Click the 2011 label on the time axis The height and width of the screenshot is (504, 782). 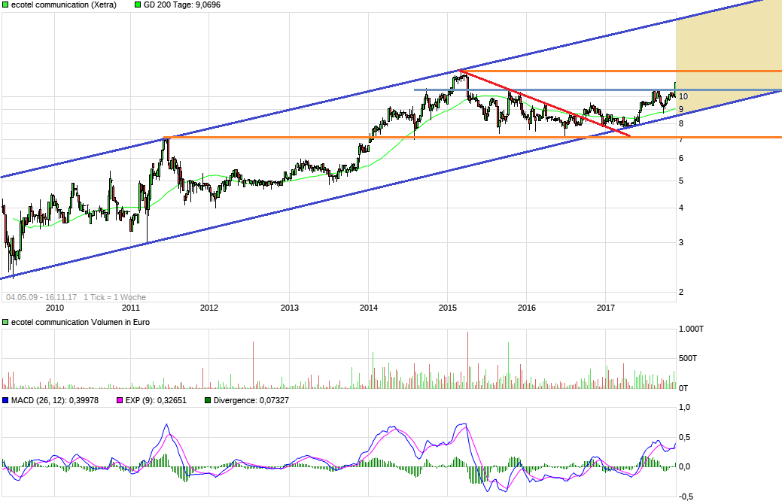[x=131, y=308]
